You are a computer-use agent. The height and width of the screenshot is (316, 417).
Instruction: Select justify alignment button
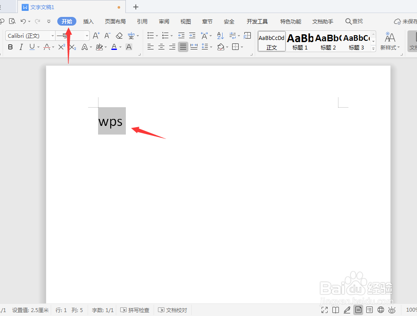tap(183, 47)
